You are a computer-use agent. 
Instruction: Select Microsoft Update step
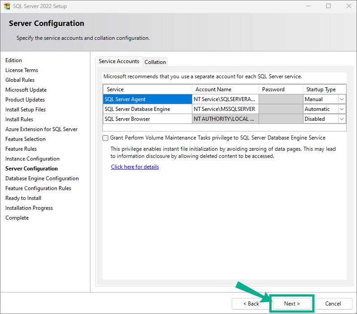pos(26,90)
